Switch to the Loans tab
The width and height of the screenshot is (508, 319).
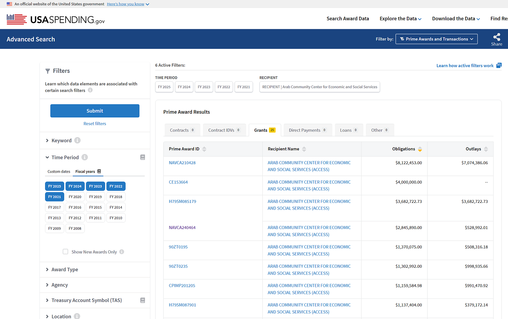[349, 130]
